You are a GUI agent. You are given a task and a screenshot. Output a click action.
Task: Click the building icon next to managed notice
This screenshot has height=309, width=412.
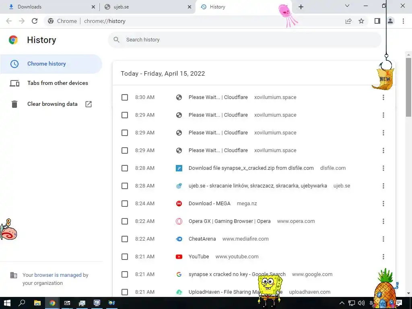pyautogui.click(x=13, y=275)
